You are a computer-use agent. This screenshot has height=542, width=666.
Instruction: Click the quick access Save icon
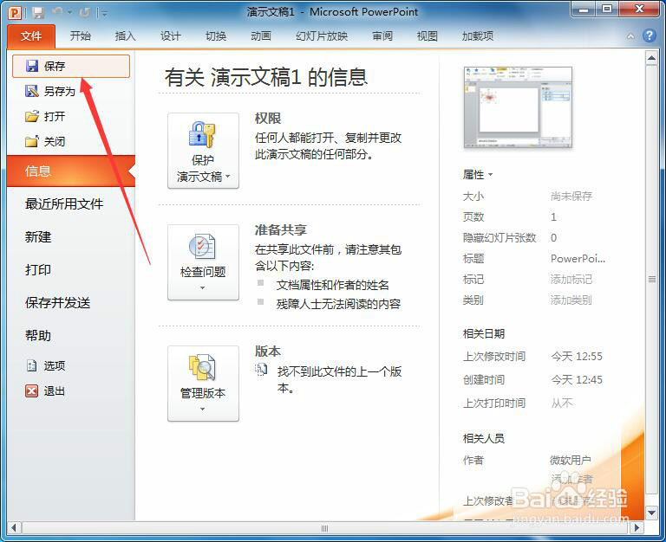[x=38, y=13]
